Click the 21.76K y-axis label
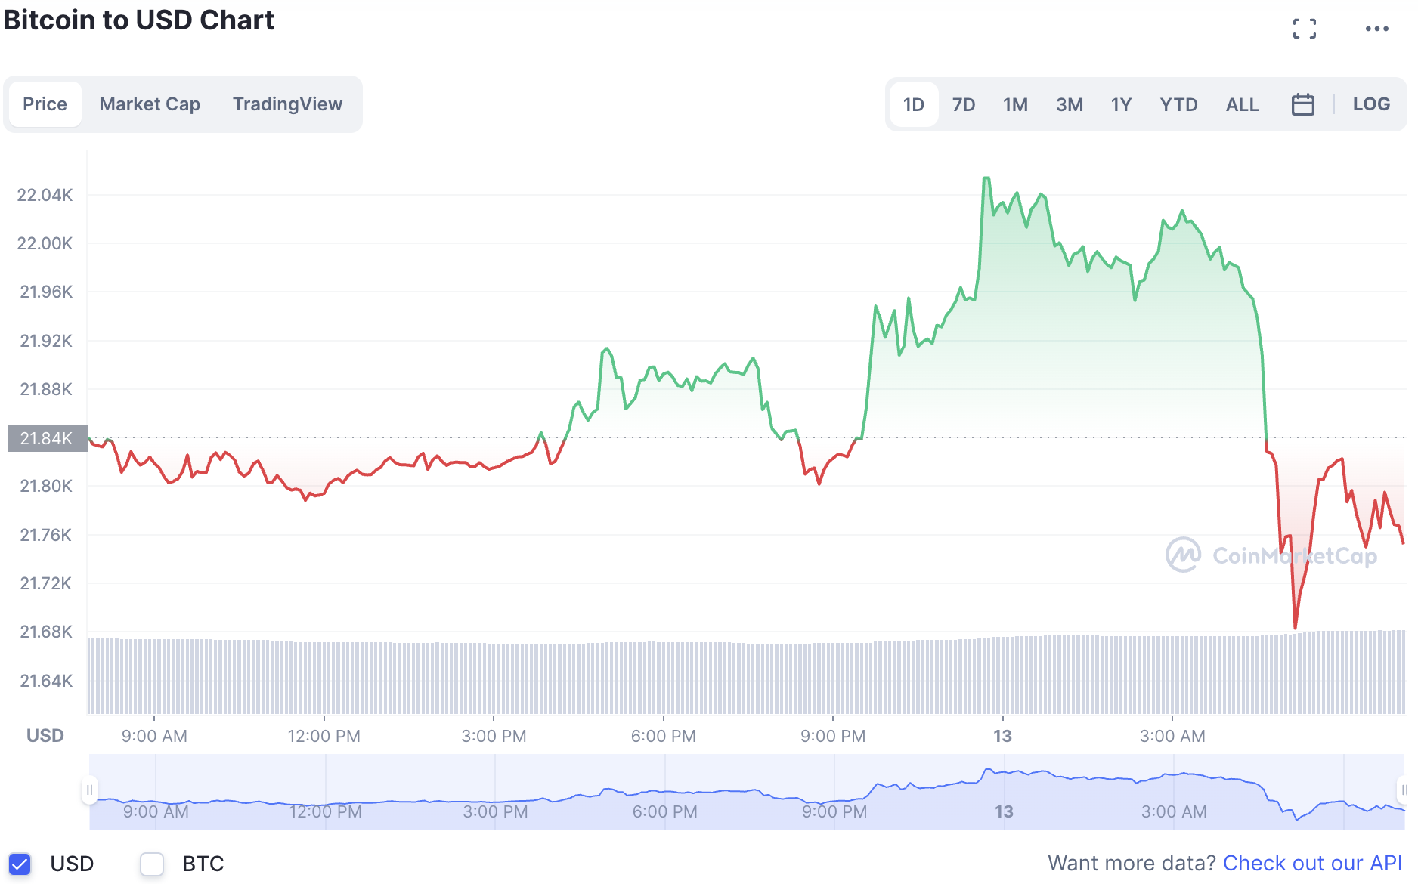 pos(45,535)
